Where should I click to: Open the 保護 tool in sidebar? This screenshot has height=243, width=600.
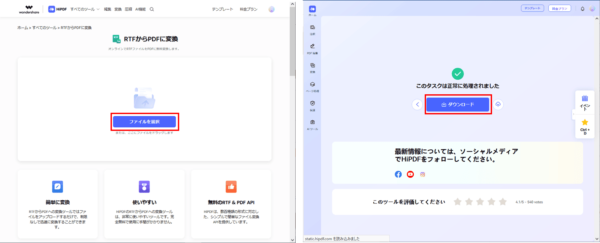(x=313, y=106)
